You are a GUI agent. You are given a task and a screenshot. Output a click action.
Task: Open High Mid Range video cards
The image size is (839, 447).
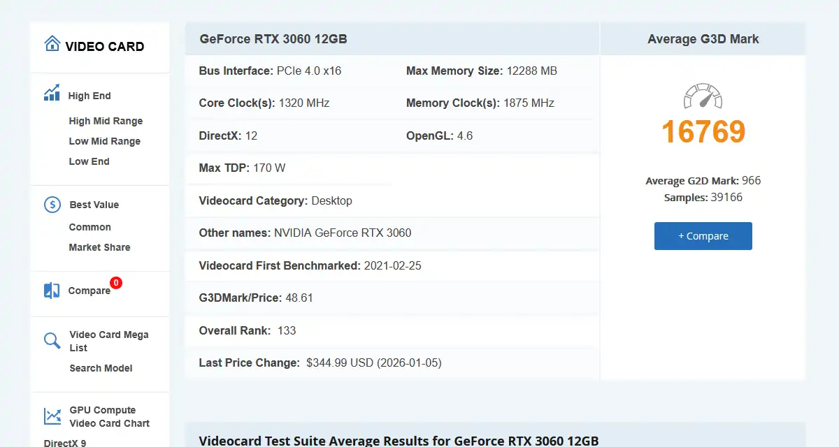tap(106, 121)
